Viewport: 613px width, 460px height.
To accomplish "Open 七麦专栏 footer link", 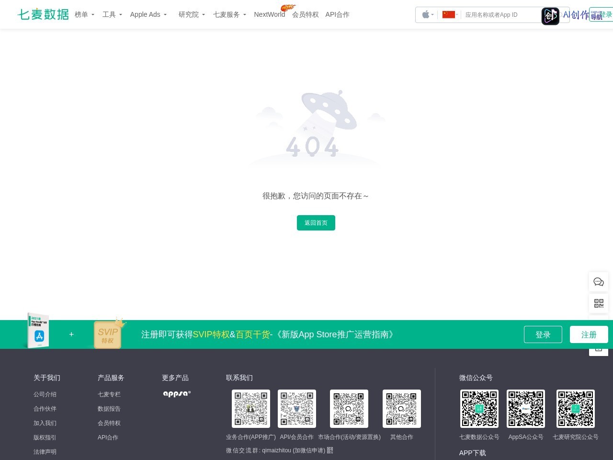I will (109, 394).
